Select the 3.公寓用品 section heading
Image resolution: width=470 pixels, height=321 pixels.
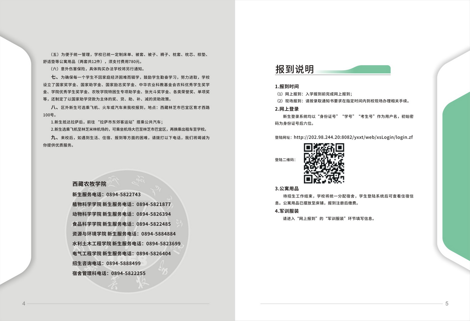[287, 189]
